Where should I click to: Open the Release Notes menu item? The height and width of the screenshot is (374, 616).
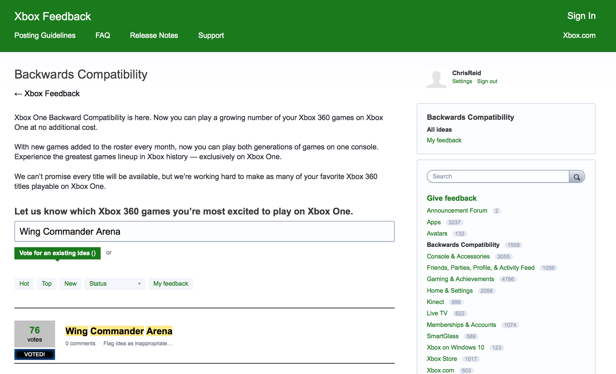pyautogui.click(x=154, y=35)
